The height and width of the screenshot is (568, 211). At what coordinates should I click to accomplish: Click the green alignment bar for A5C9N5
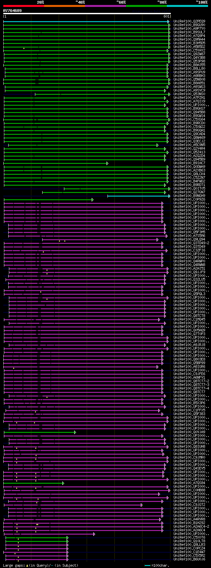tap(83, 145)
